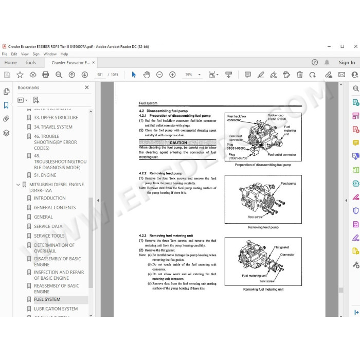Upload file to cloud icon

[x=33, y=75]
